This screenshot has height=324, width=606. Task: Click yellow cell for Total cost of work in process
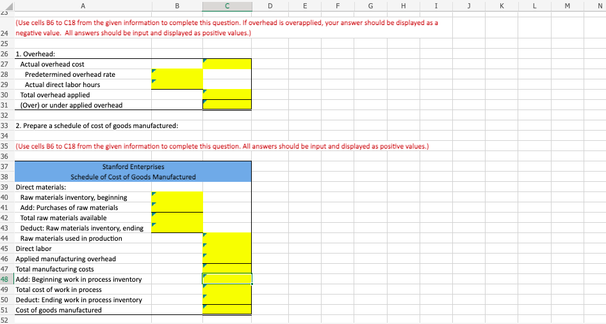tap(227, 289)
